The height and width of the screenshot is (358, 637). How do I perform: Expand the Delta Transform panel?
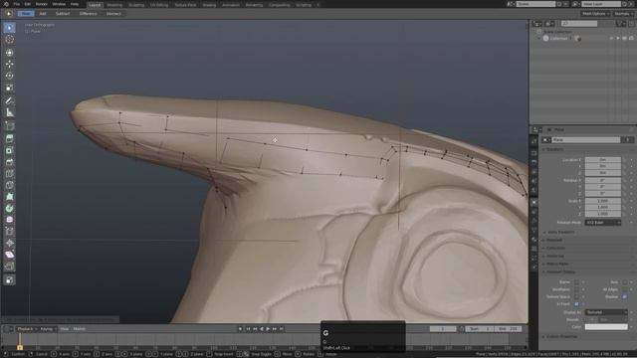tap(560, 232)
